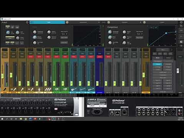Open the Windows Start menu
The width and height of the screenshot is (184, 138).
2,119
